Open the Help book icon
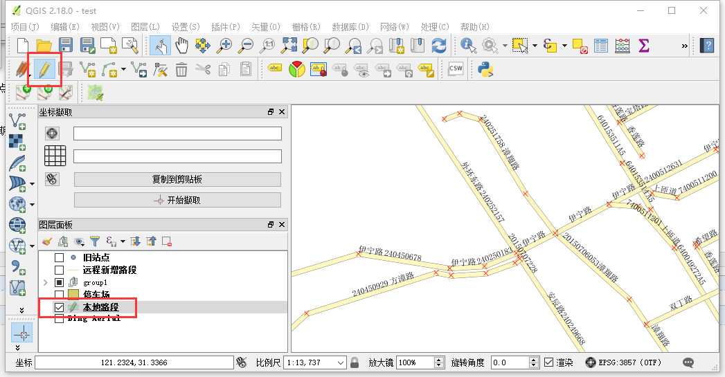This screenshot has height=377, width=725. pos(707,46)
